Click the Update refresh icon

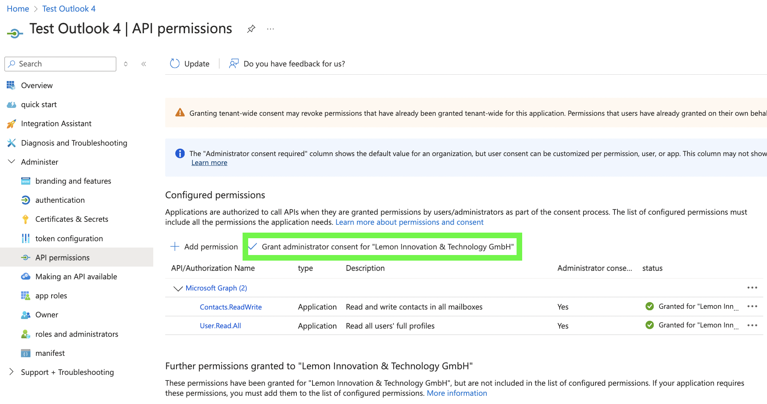(x=175, y=63)
